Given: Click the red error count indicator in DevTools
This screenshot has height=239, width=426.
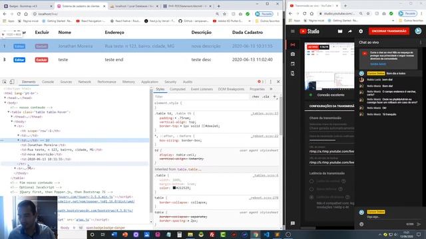Looking at the screenshot, I should click(x=260, y=82).
